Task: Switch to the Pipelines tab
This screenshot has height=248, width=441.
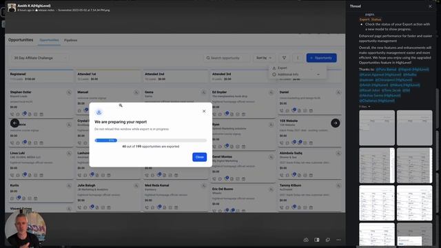Action: coord(70,40)
